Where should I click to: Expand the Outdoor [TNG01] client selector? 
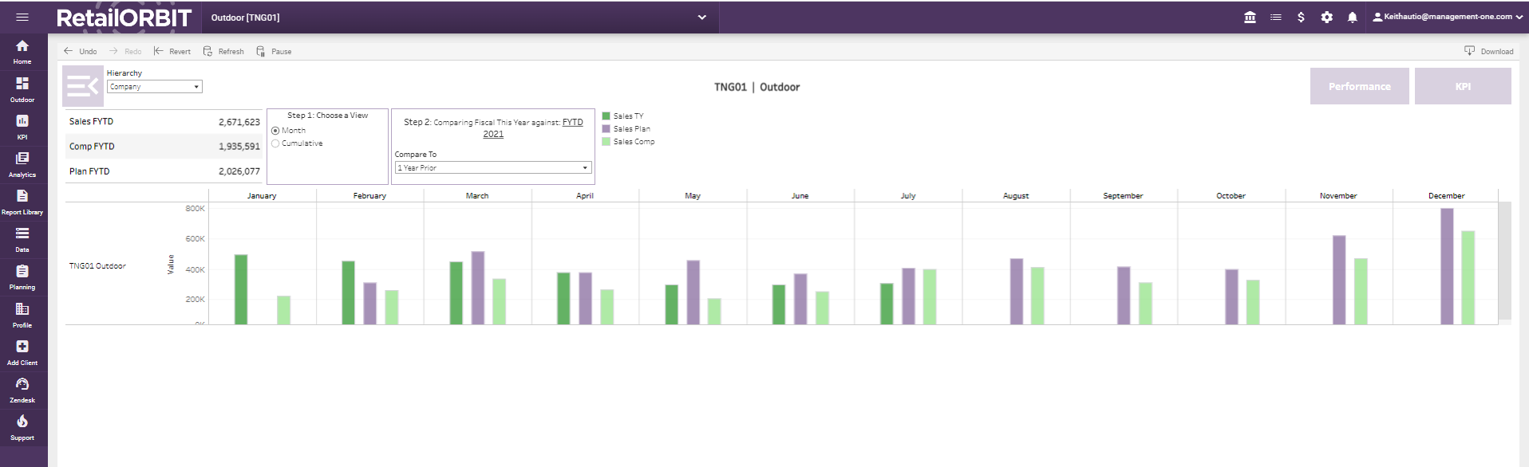460,17
